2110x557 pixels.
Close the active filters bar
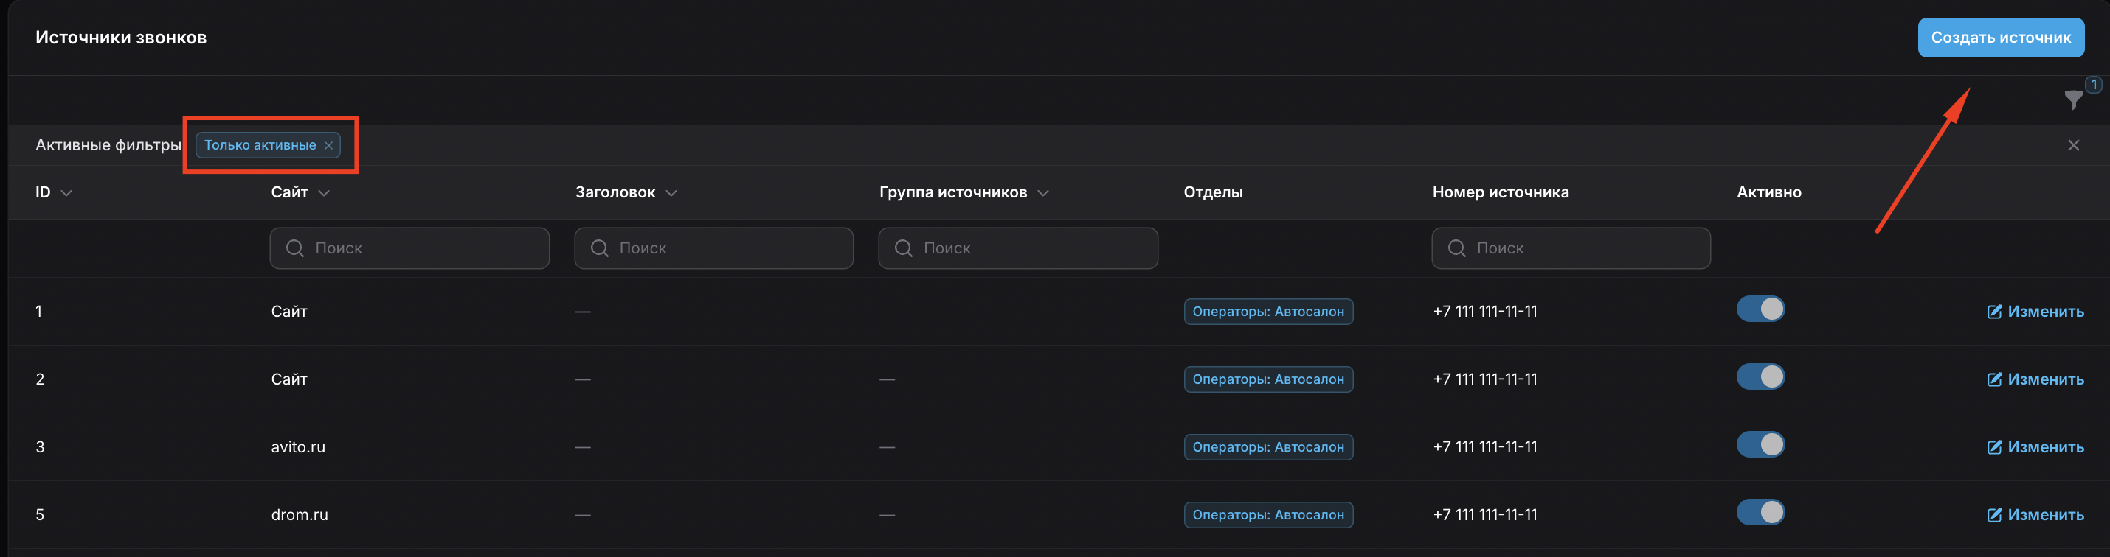(x=2073, y=146)
